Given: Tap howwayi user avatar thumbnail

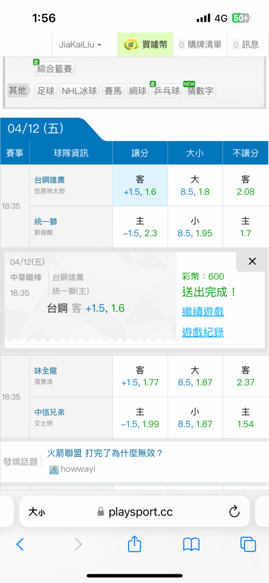Looking at the screenshot, I should (x=54, y=469).
